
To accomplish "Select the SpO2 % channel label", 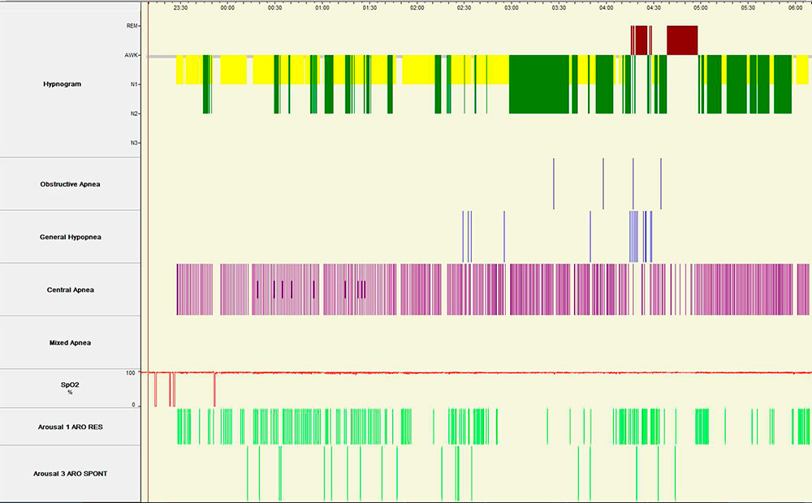I will [x=68, y=389].
